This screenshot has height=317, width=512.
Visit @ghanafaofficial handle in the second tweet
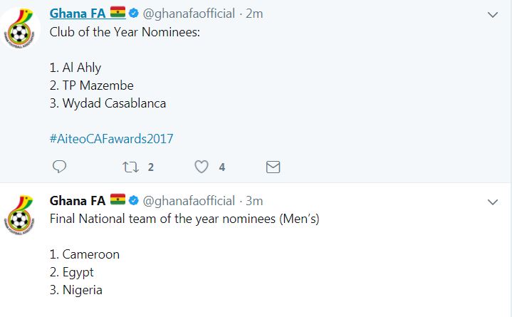click(189, 200)
